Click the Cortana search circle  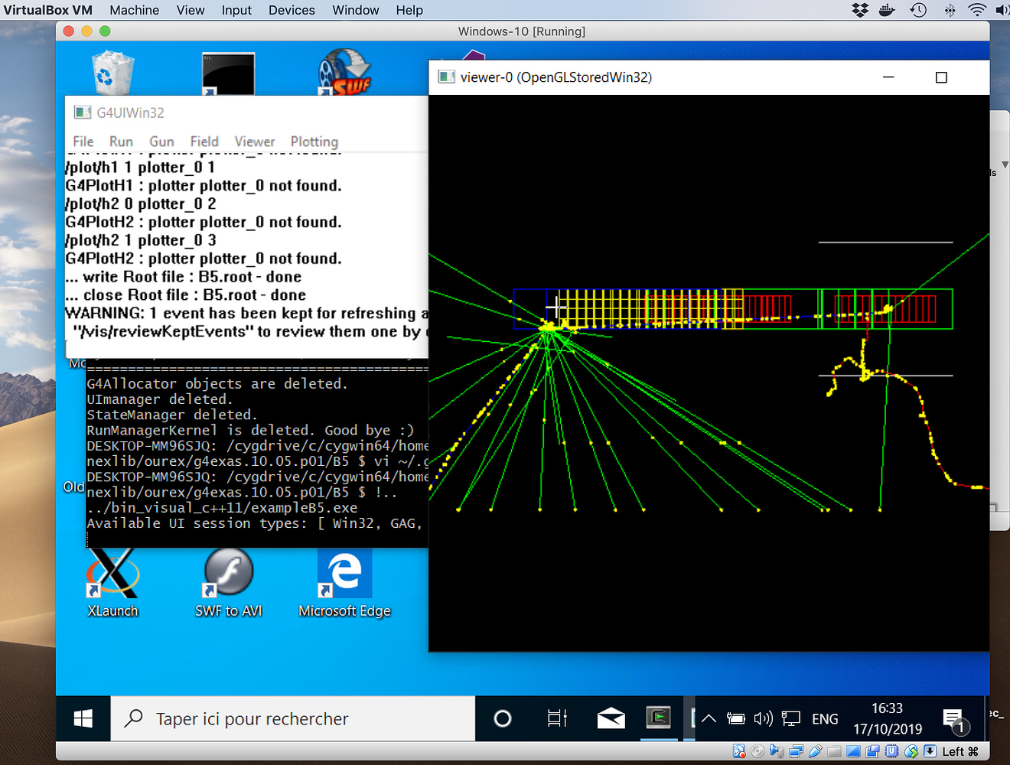503,718
